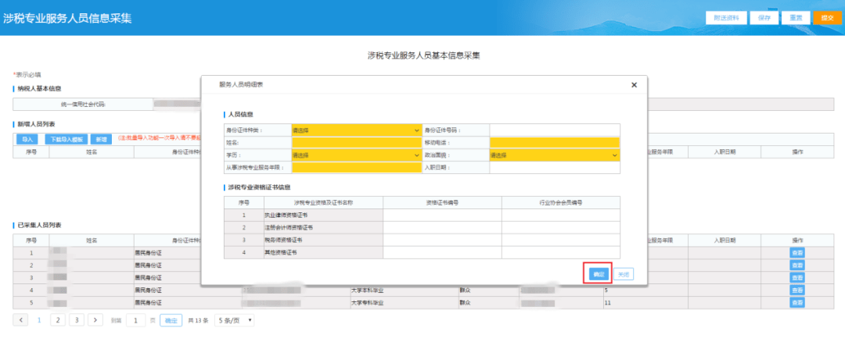The image size is (845, 342).
Task: Click the 关闭 button in the dialog
Action: (623, 274)
